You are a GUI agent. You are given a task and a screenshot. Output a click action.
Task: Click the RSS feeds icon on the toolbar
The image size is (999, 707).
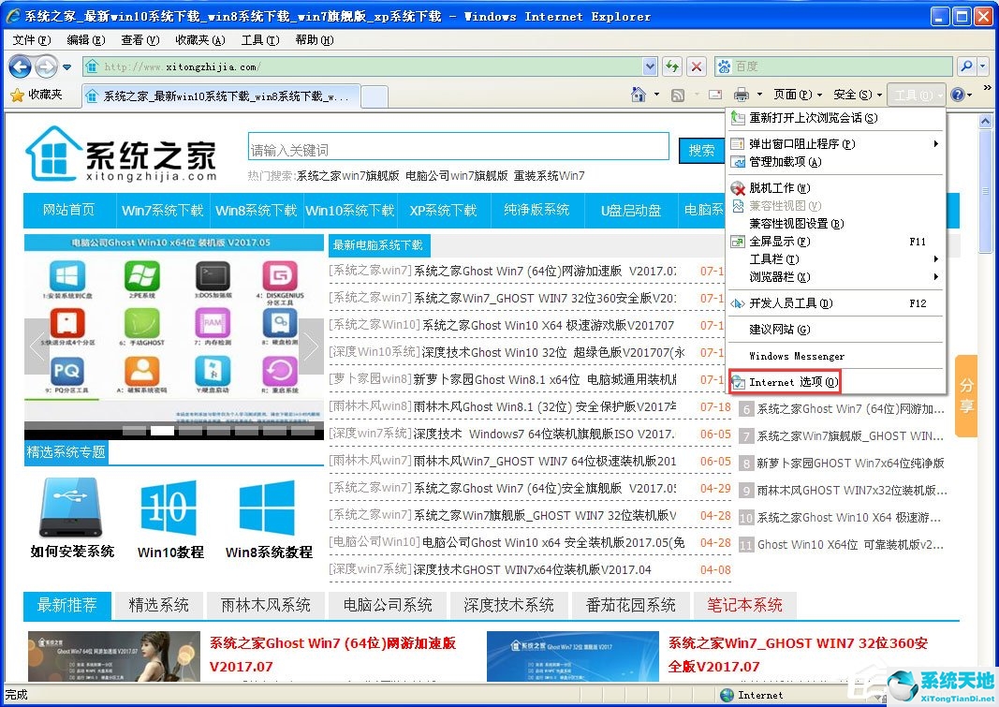678,95
